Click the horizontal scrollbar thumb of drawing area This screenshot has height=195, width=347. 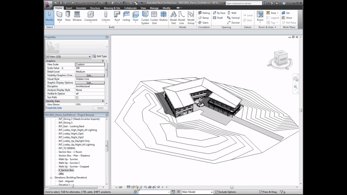click(x=232, y=187)
